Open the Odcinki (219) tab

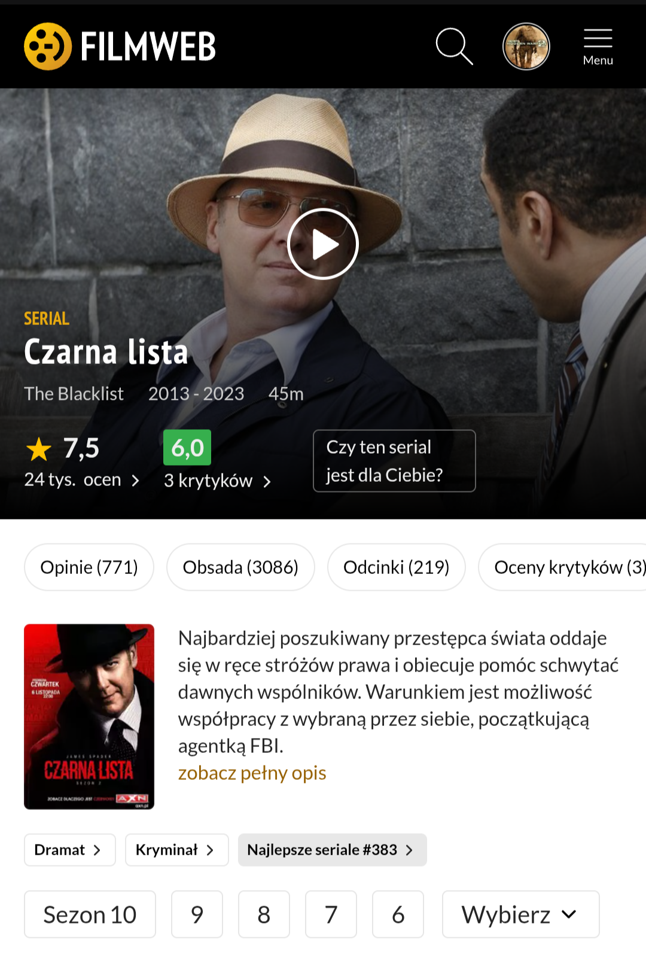396,567
